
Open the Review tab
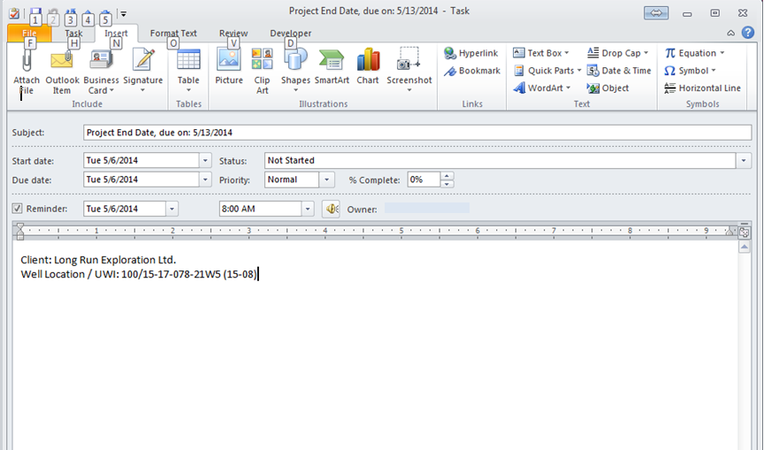point(233,34)
